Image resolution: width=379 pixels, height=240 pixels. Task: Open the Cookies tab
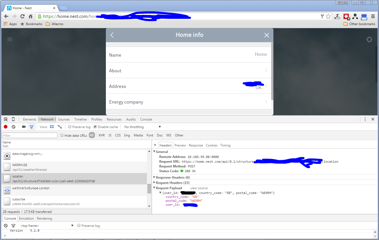212,145
